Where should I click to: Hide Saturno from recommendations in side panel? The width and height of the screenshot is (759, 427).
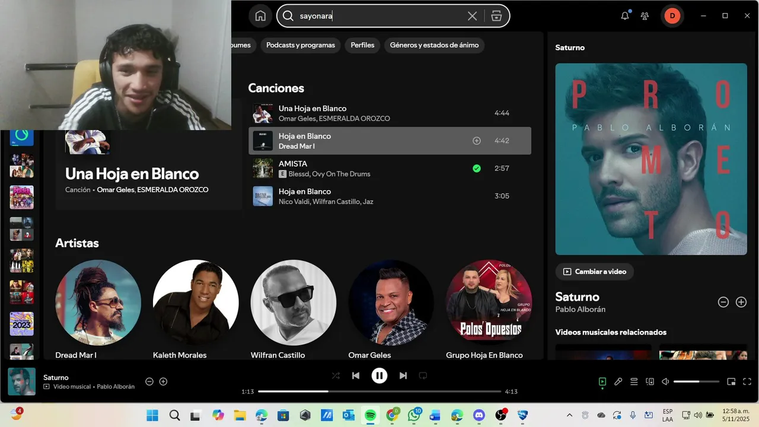[x=723, y=302]
